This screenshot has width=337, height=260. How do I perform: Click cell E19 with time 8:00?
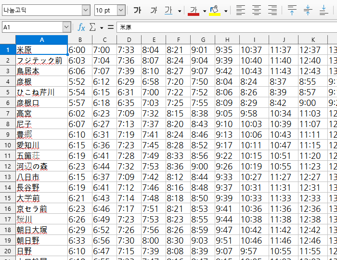point(154,240)
